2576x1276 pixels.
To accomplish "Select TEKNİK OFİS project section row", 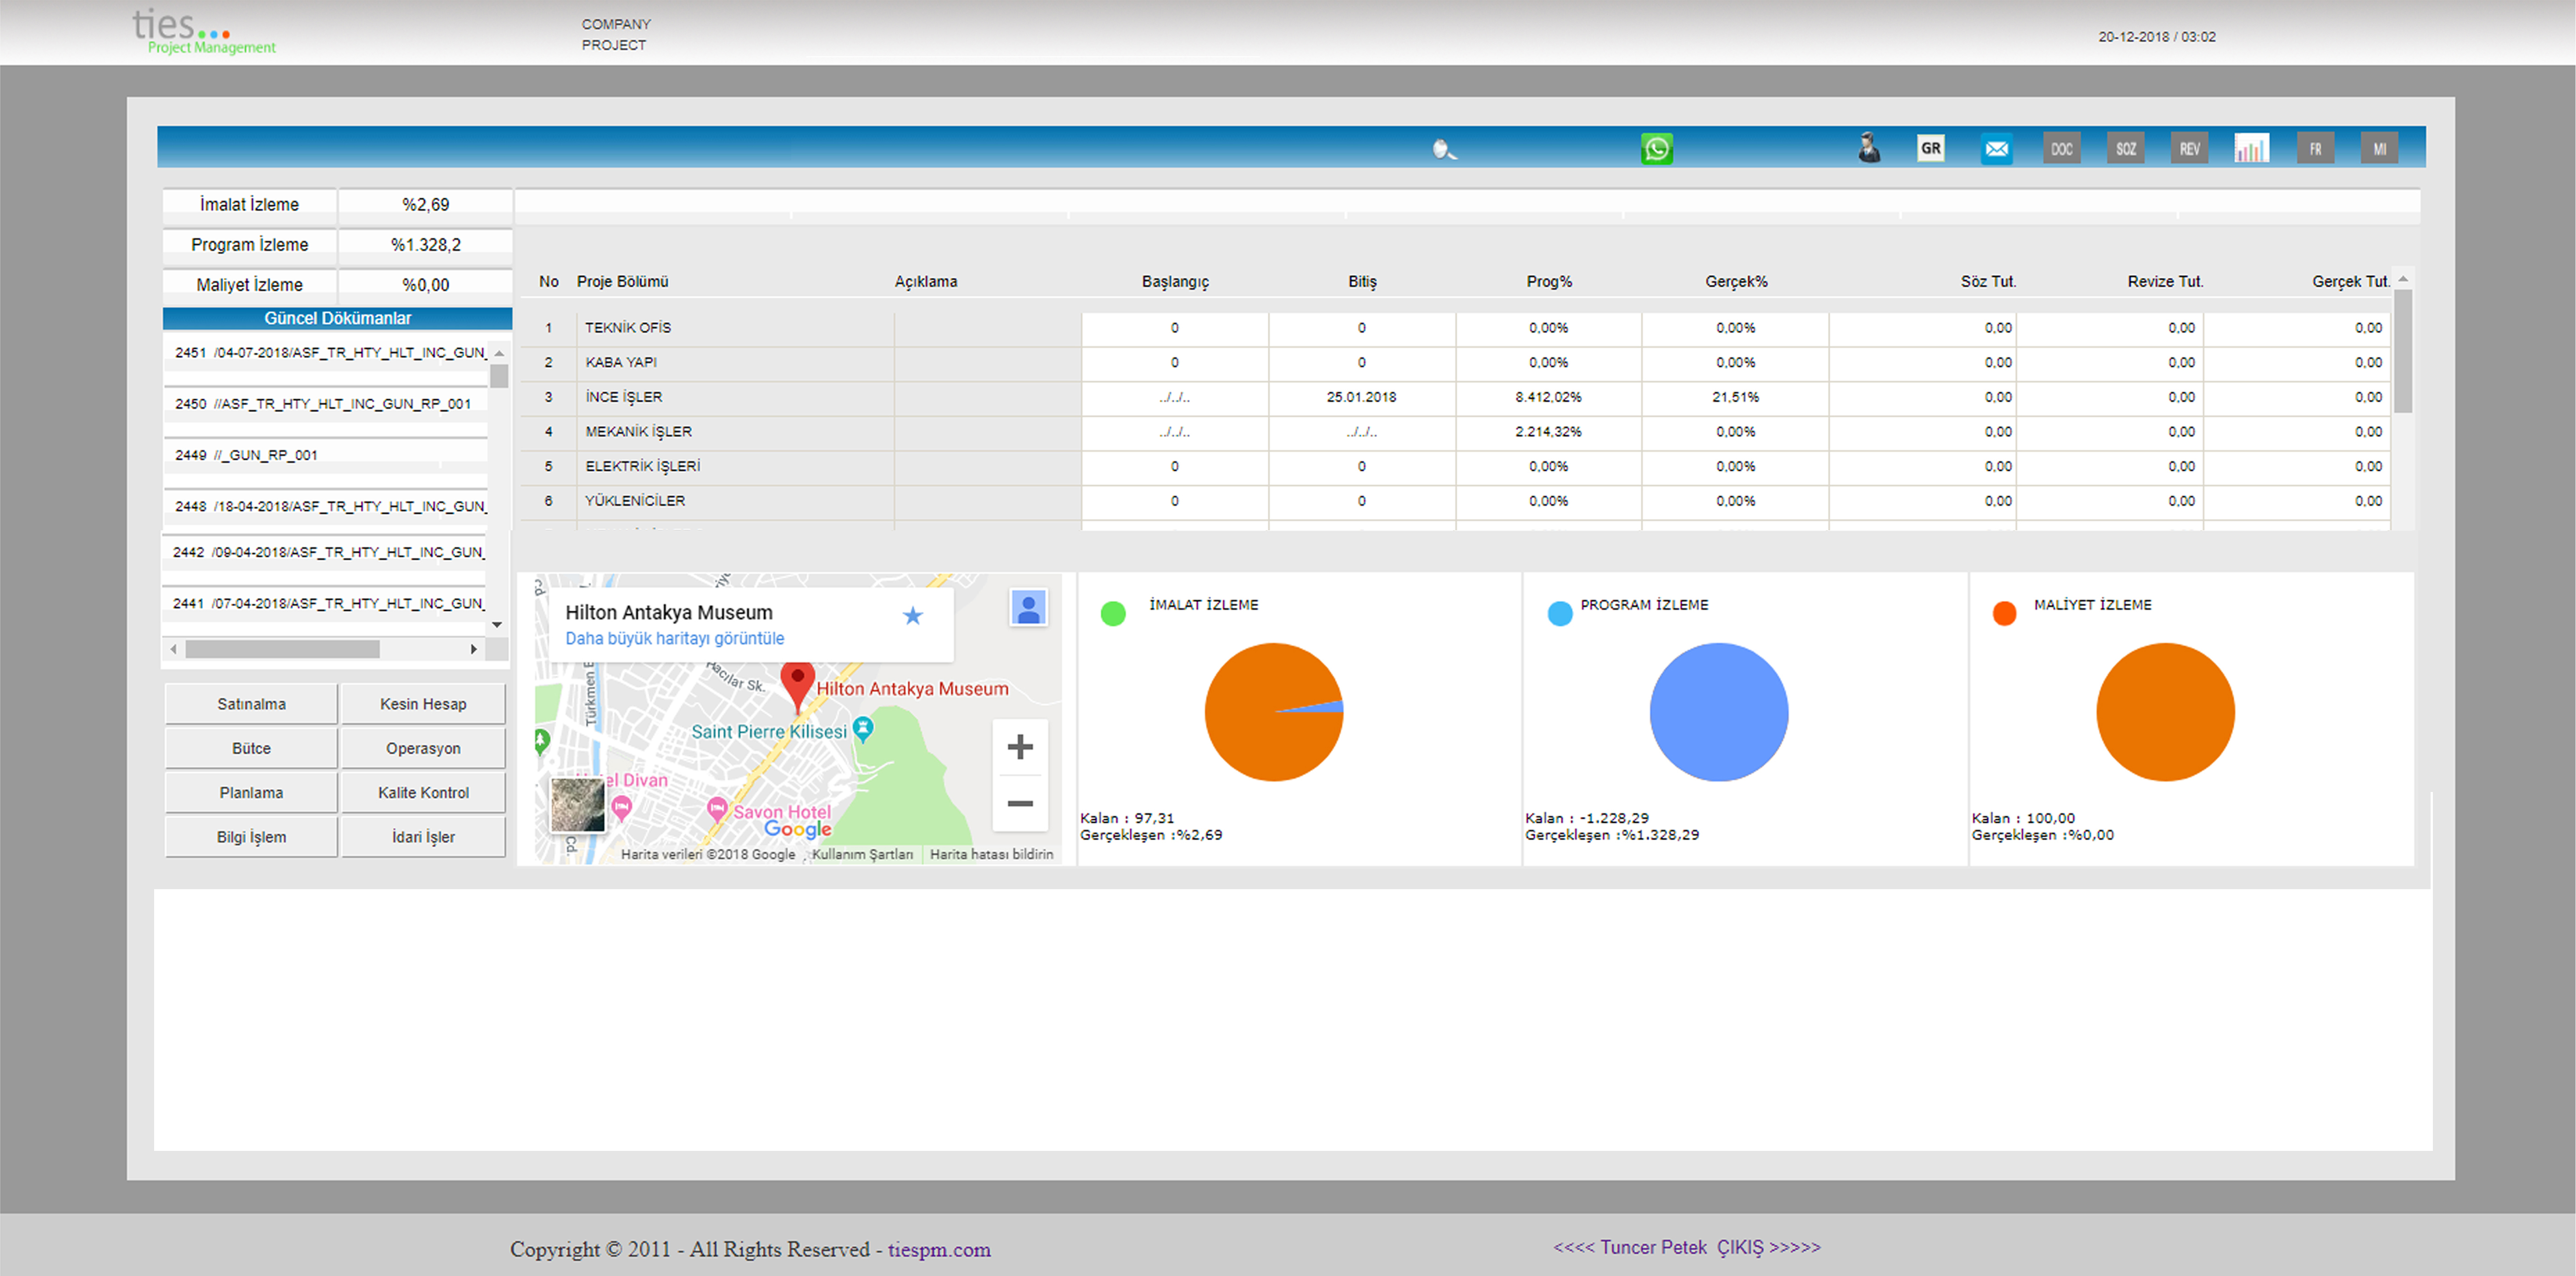I will click(1455, 328).
